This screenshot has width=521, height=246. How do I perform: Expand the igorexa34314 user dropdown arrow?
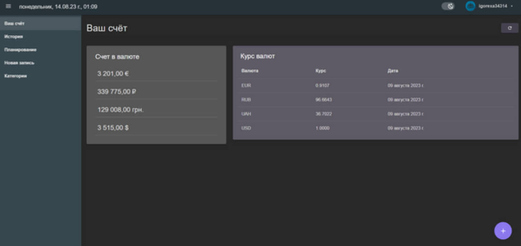click(512, 6)
